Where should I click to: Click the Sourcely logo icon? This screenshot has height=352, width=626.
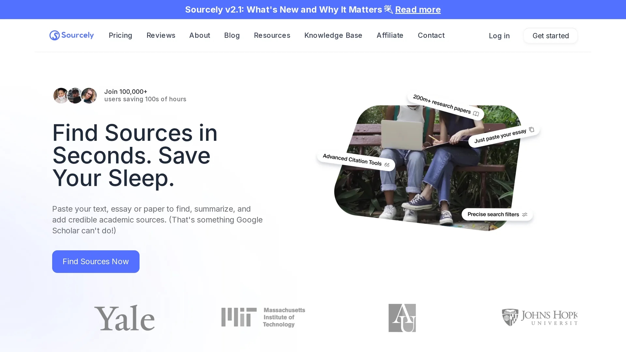coord(54,35)
